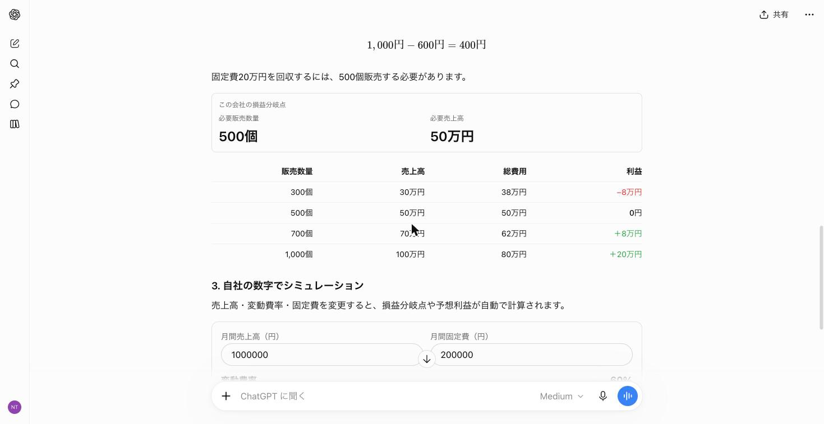
Task: Click heading 3. 自社の数字でシミュレーション
Action: coord(288,286)
